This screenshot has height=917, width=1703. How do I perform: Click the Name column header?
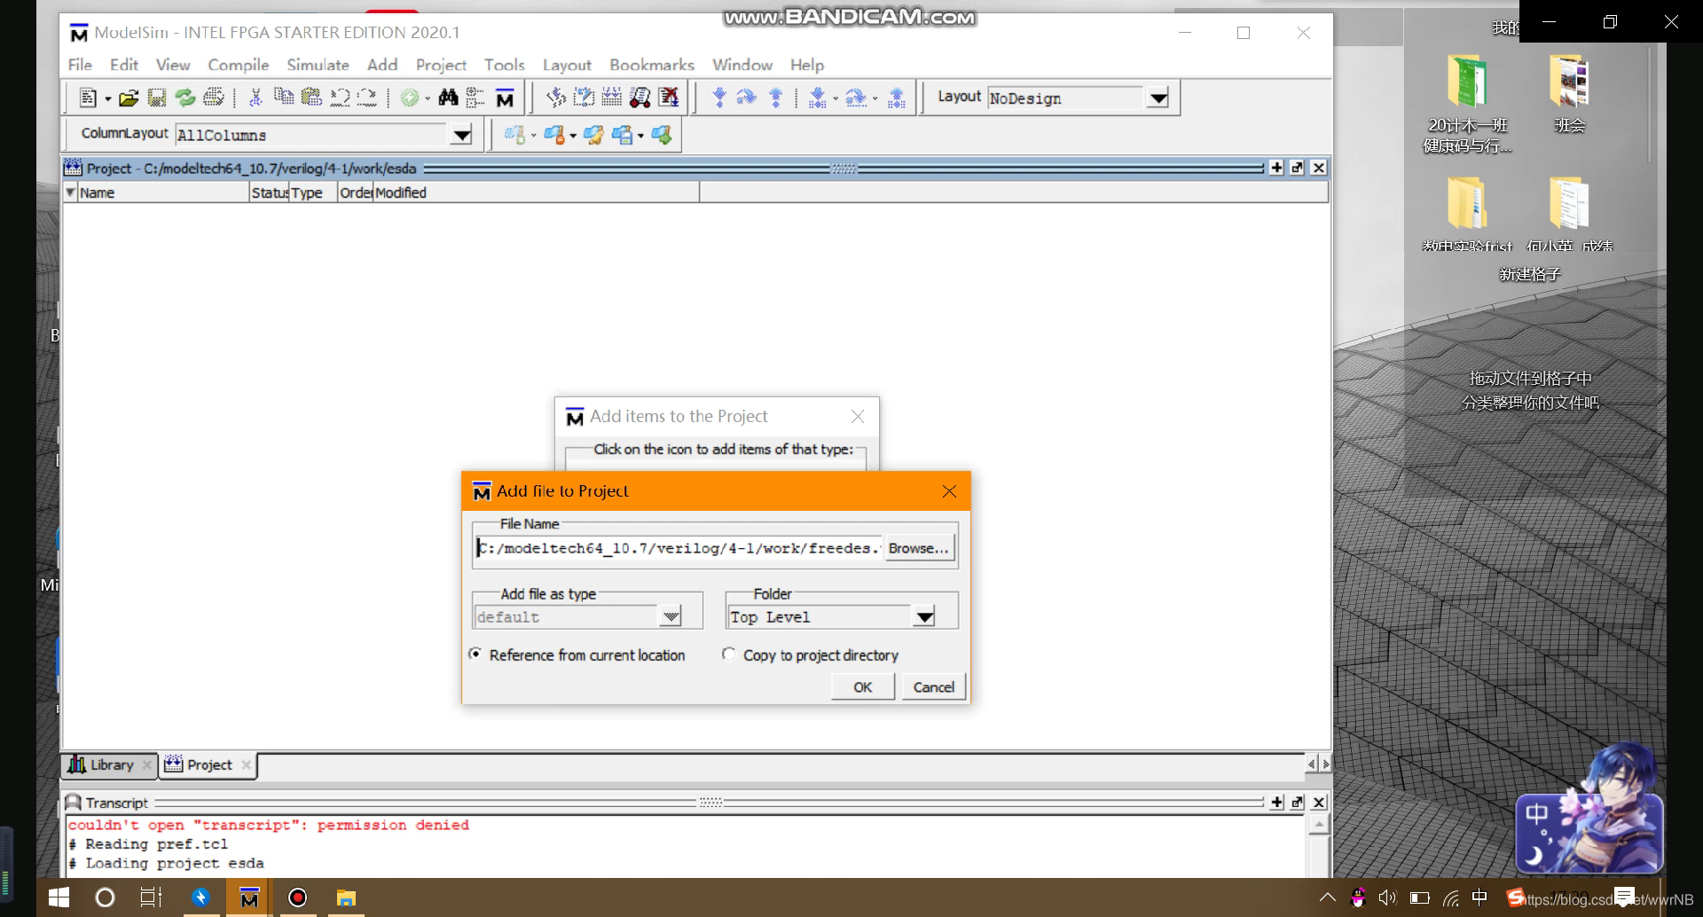click(163, 192)
